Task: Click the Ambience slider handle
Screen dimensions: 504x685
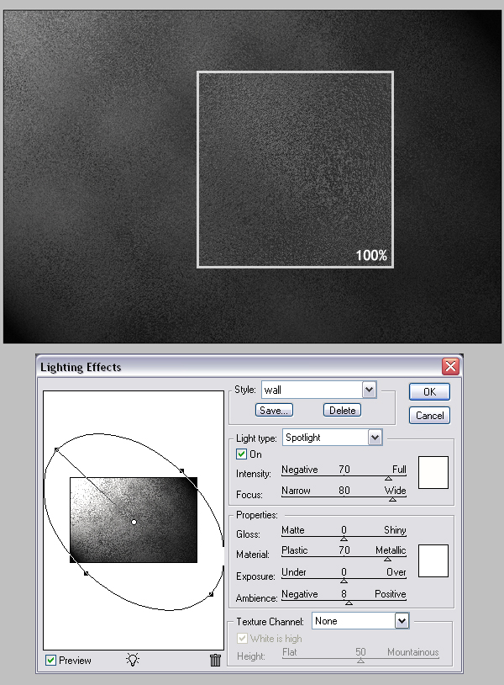Action: 349,603
